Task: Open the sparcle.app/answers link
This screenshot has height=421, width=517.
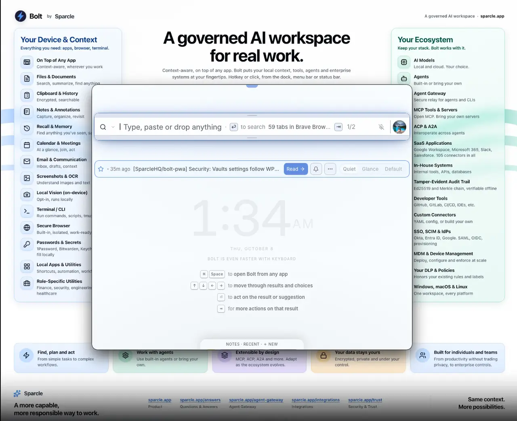Action: 200,400
